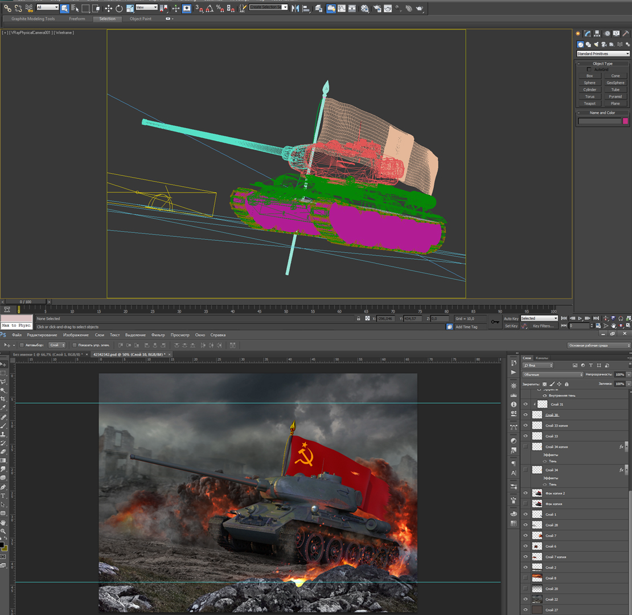632x615 pixels.
Task: Click the lock all icon in Layers panel
Action: (567, 384)
